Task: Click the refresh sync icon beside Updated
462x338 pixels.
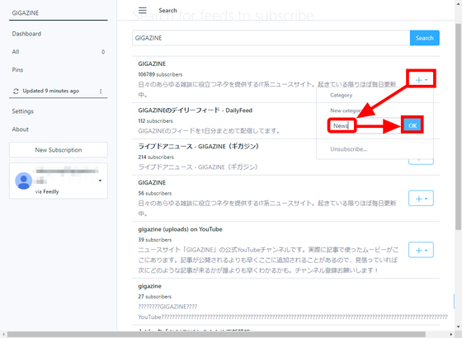Action: click(x=16, y=92)
